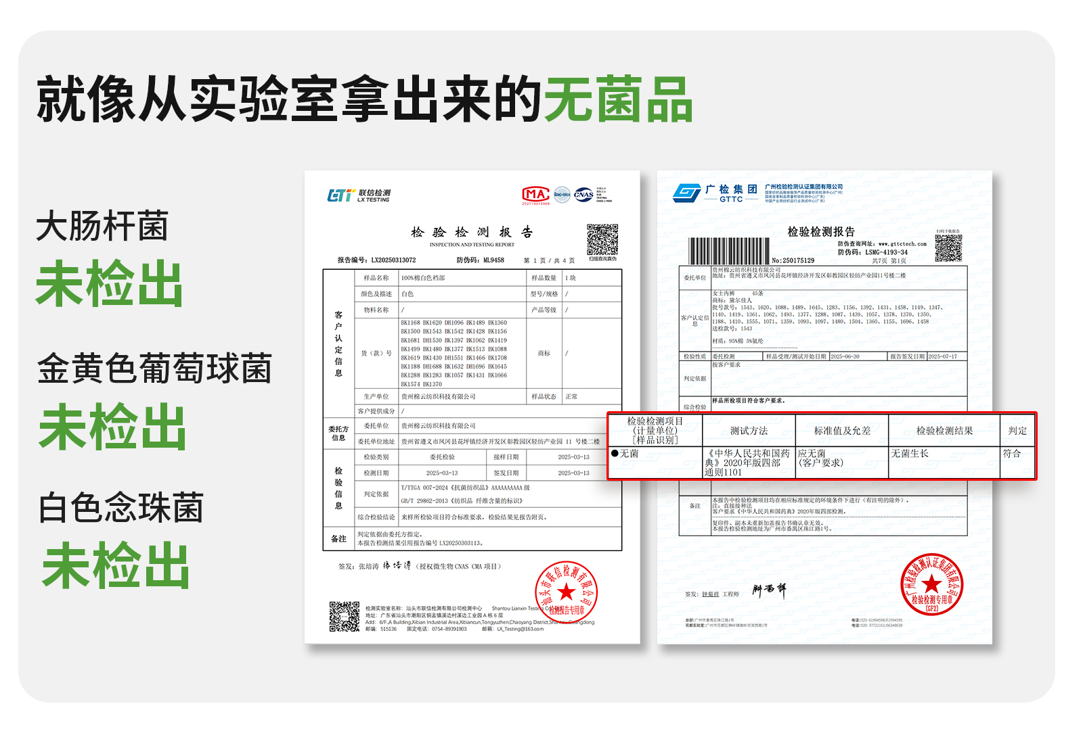Click 未检出 under 金黄色葡萄球菌
The width and height of the screenshot is (1083, 731).
click(112, 427)
